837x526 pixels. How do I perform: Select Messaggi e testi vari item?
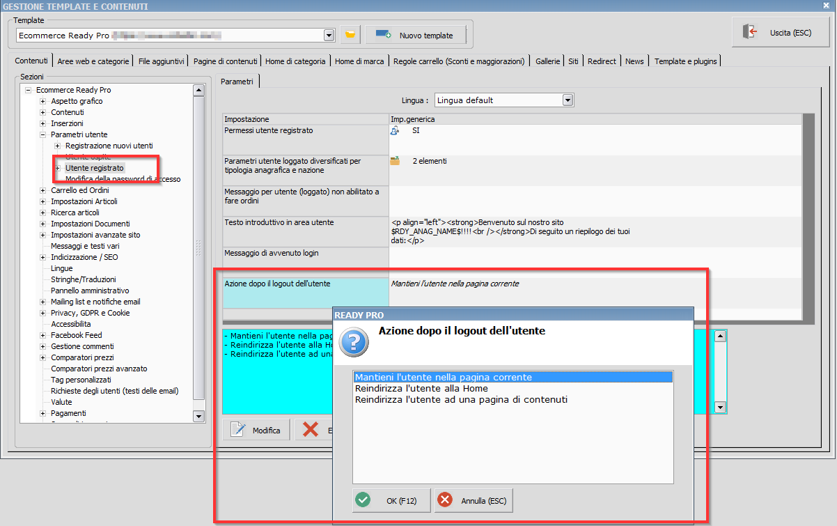tap(85, 246)
